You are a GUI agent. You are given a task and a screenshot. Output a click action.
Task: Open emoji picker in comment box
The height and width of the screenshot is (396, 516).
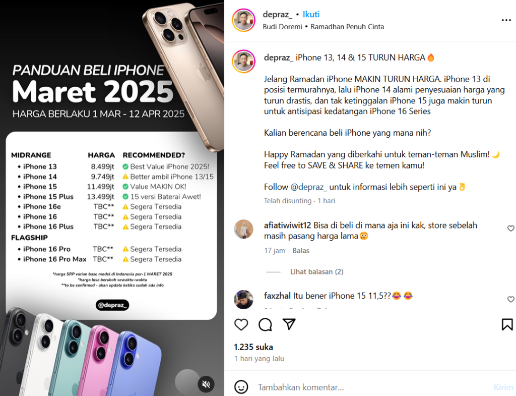point(241,387)
